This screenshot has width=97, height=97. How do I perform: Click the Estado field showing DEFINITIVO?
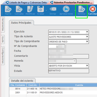69,71
